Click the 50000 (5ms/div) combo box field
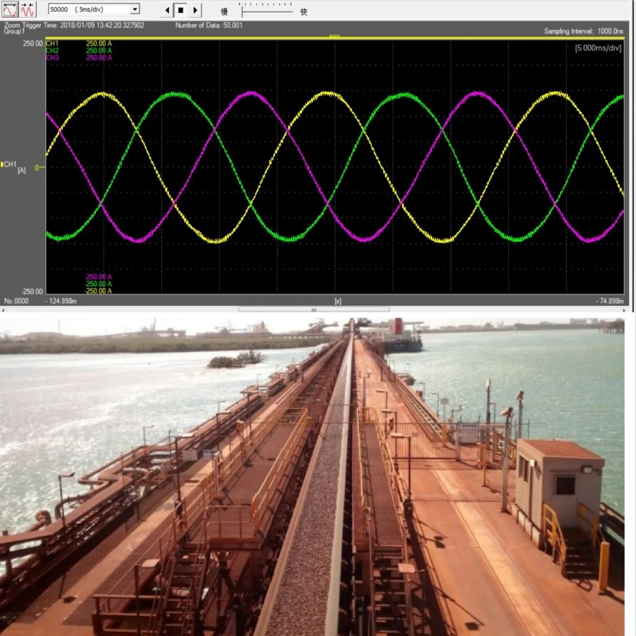The height and width of the screenshot is (636, 636). tap(87, 9)
